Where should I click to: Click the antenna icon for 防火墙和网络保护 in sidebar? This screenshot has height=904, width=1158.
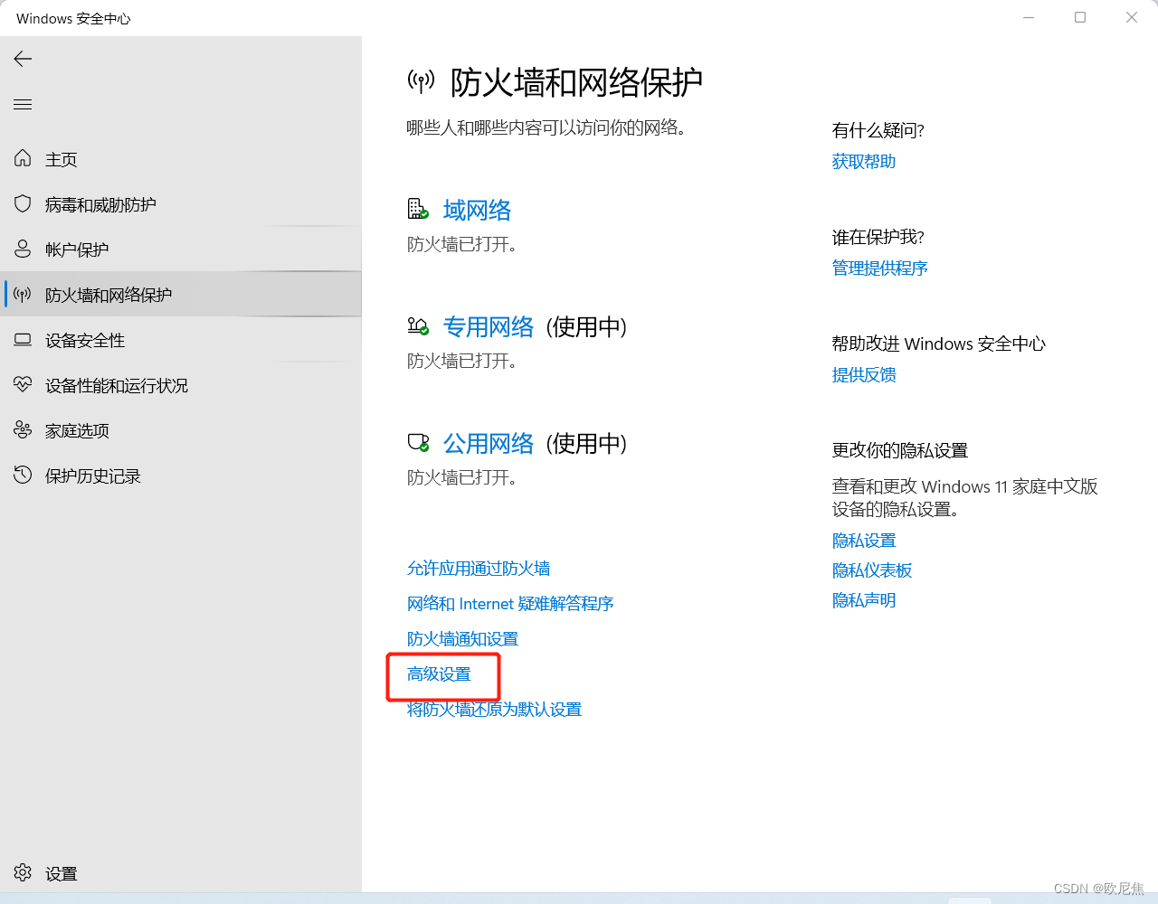23,294
